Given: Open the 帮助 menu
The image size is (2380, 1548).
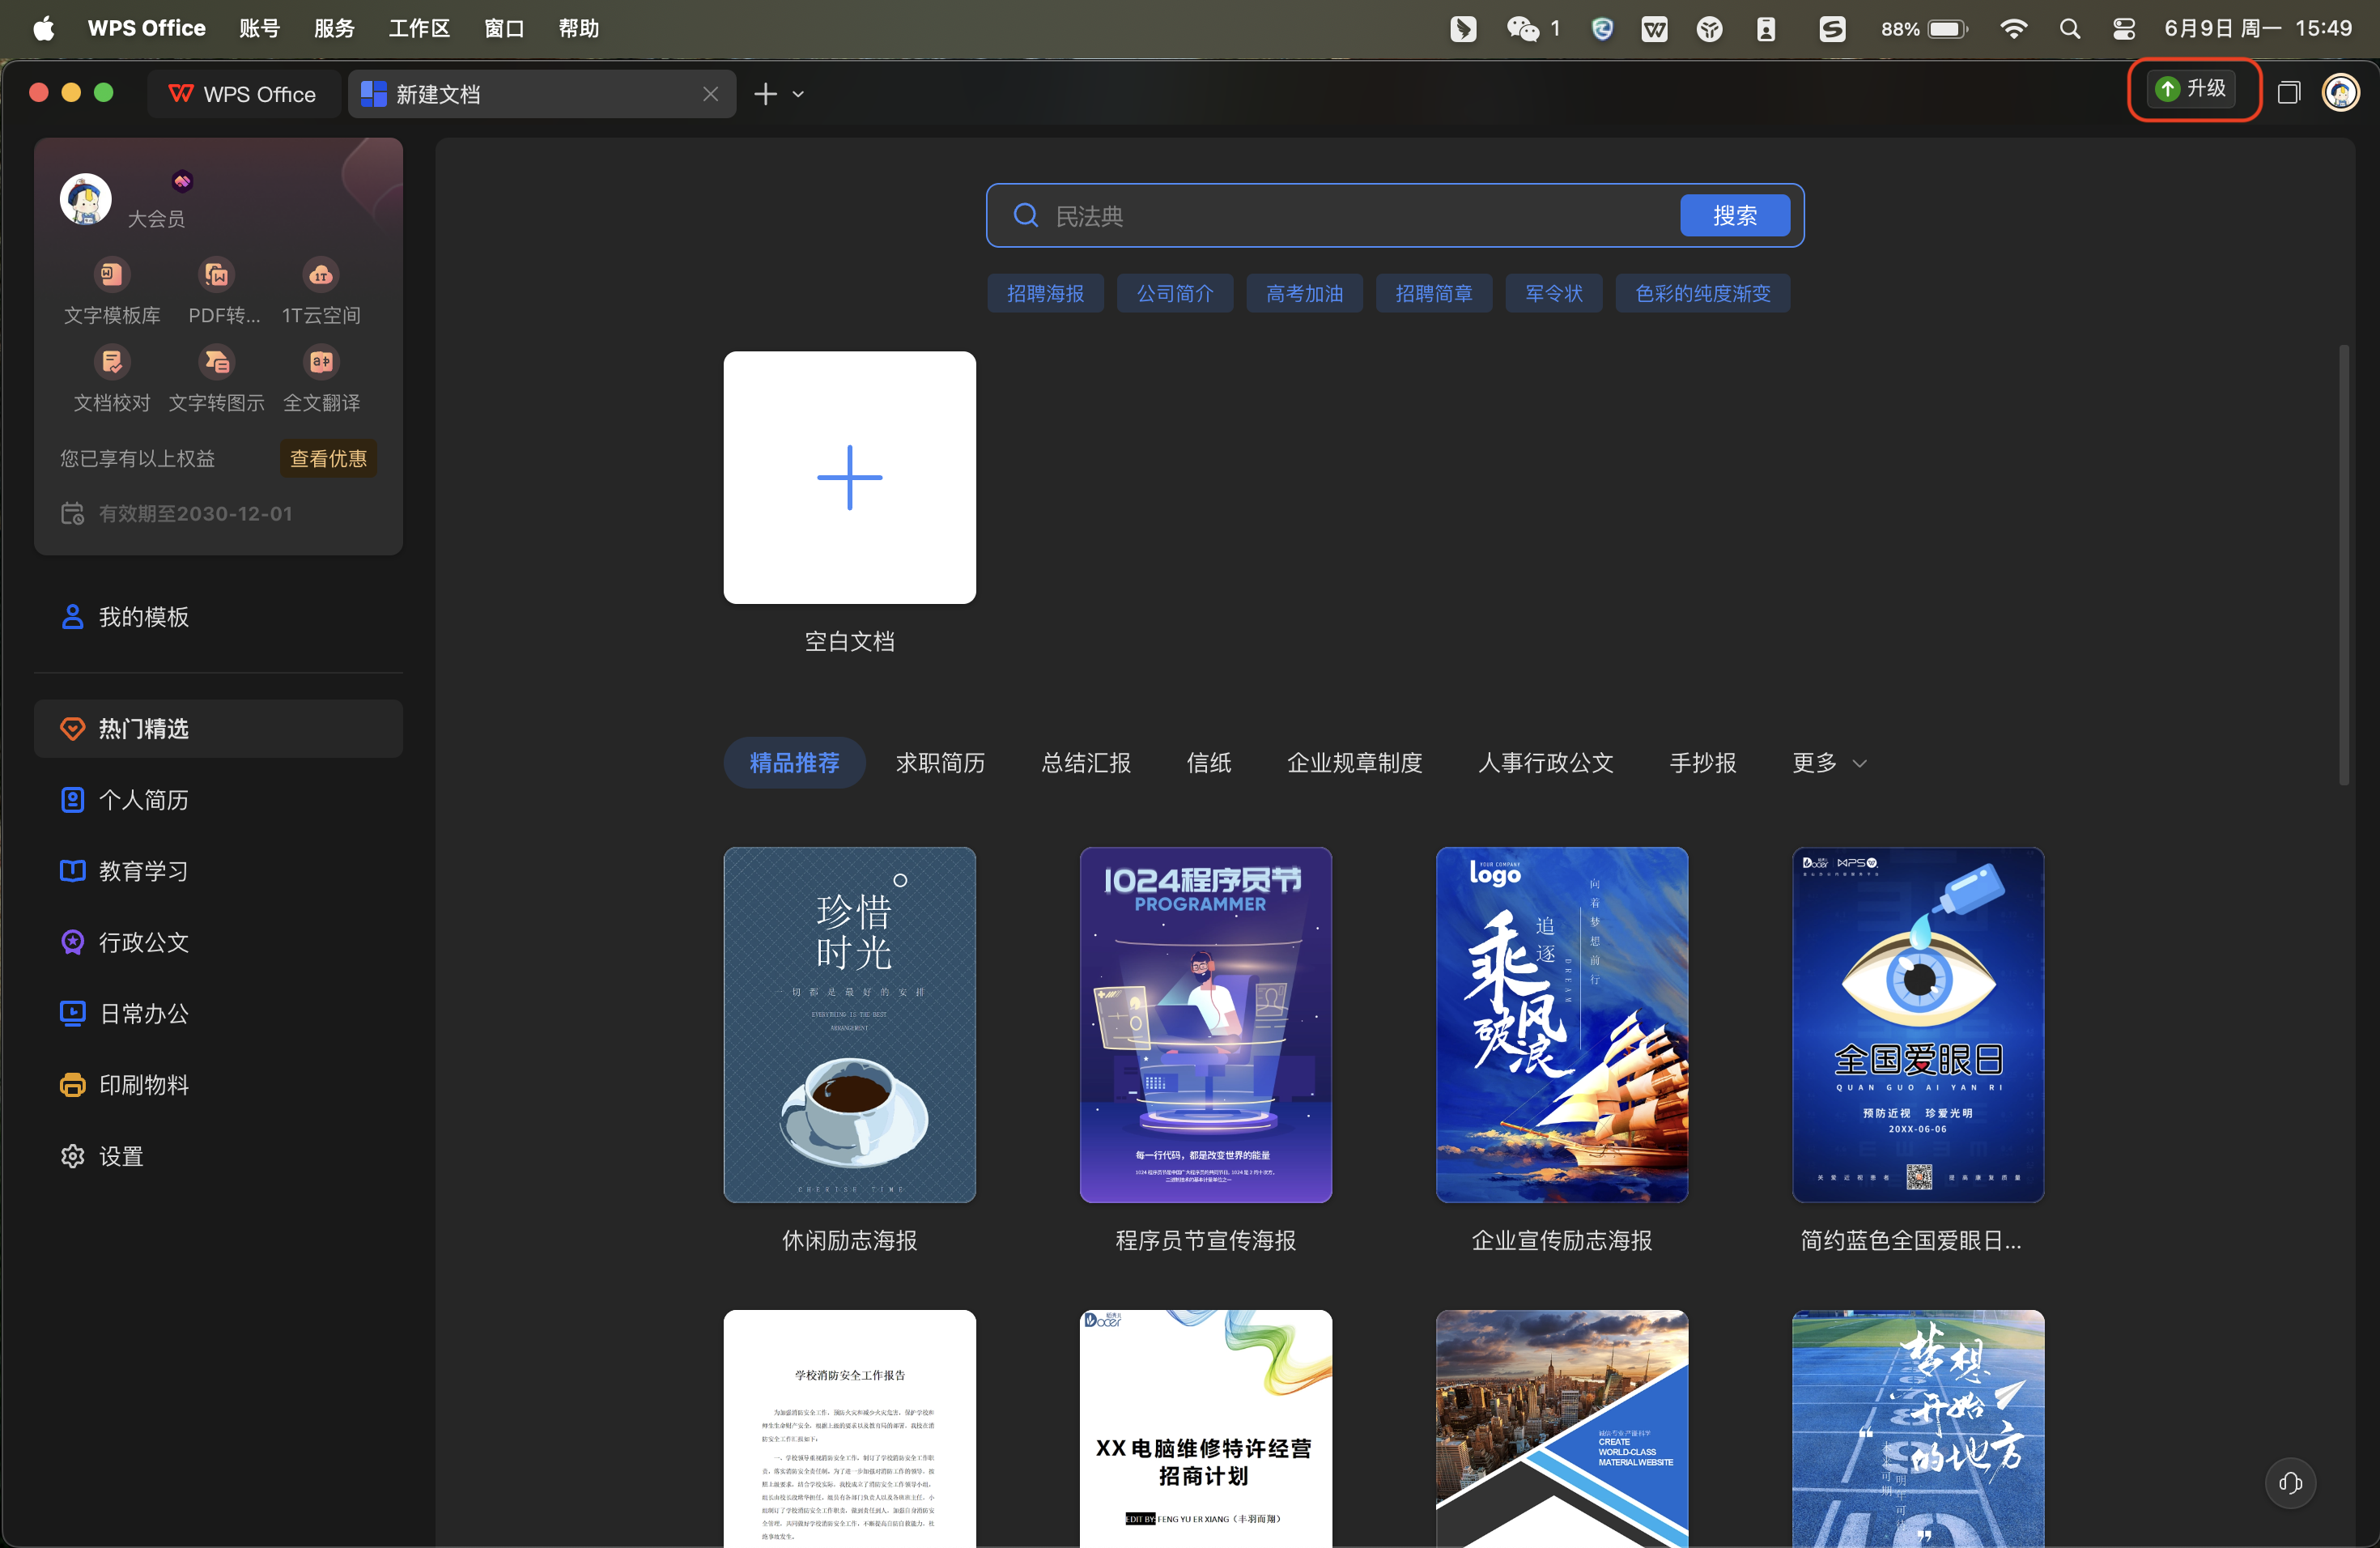Looking at the screenshot, I should [579, 28].
